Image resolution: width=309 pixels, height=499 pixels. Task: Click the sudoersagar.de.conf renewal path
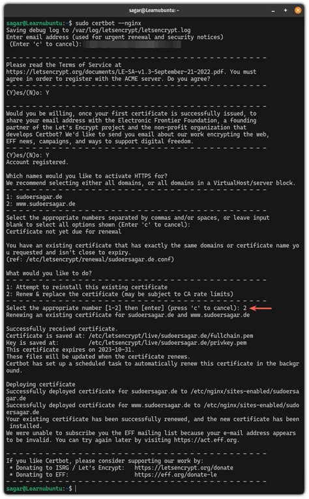tap(100, 260)
